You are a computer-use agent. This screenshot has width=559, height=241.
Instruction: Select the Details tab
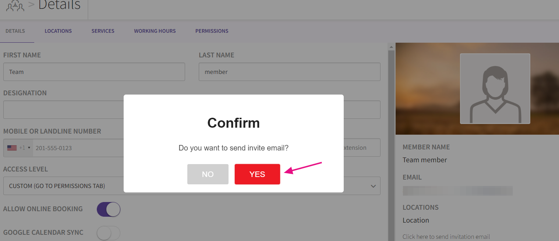click(15, 31)
